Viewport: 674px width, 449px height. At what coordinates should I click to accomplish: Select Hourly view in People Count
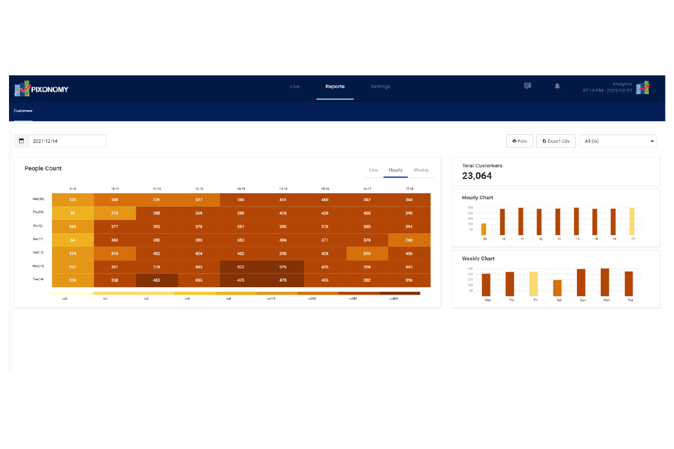click(396, 170)
